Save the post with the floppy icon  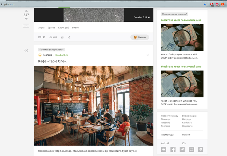coord(62,37)
